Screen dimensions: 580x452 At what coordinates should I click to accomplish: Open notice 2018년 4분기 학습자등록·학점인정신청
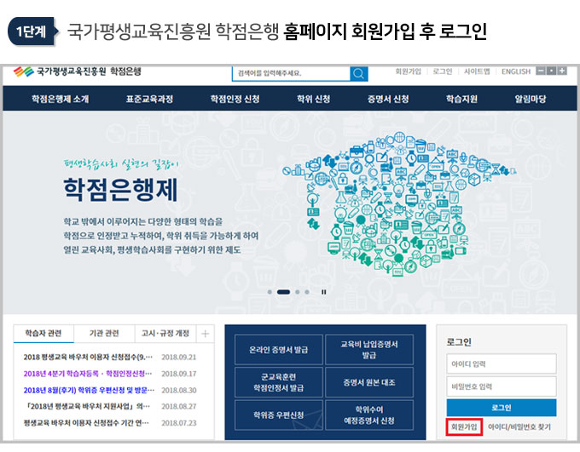click(88, 374)
